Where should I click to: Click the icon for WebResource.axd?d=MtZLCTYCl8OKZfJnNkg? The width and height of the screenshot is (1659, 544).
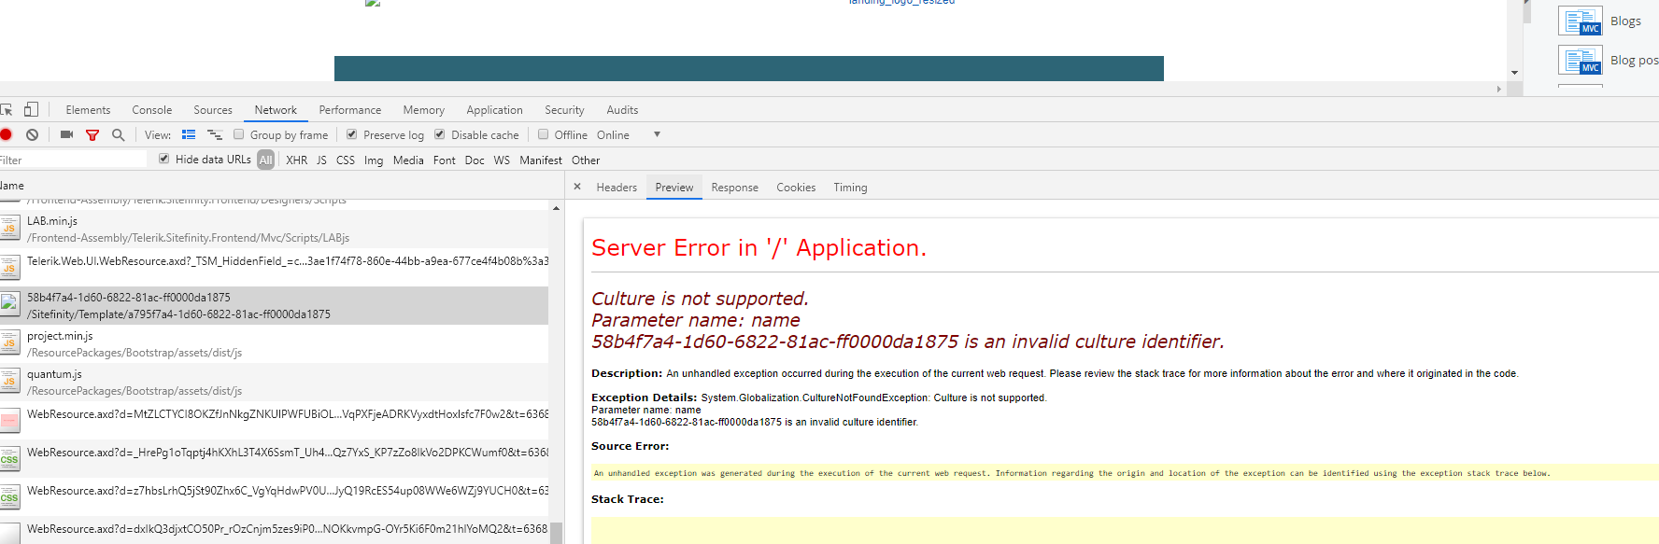pyautogui.click(x=9, y=420)
